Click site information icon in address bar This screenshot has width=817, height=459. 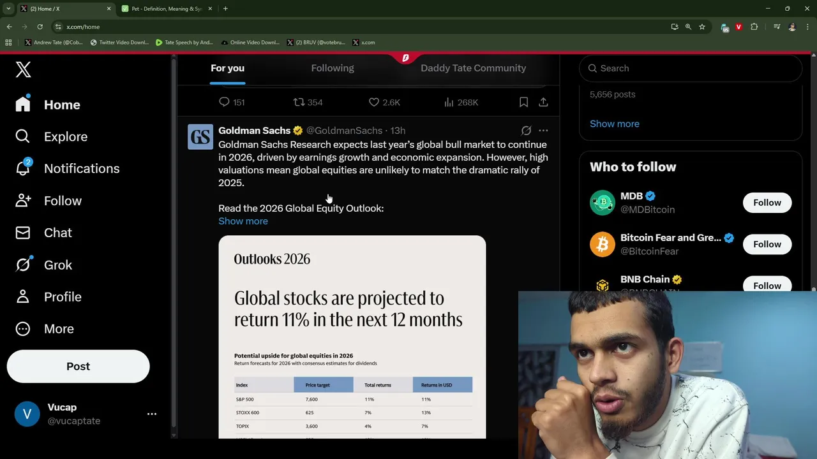click(x=58, y=27)
